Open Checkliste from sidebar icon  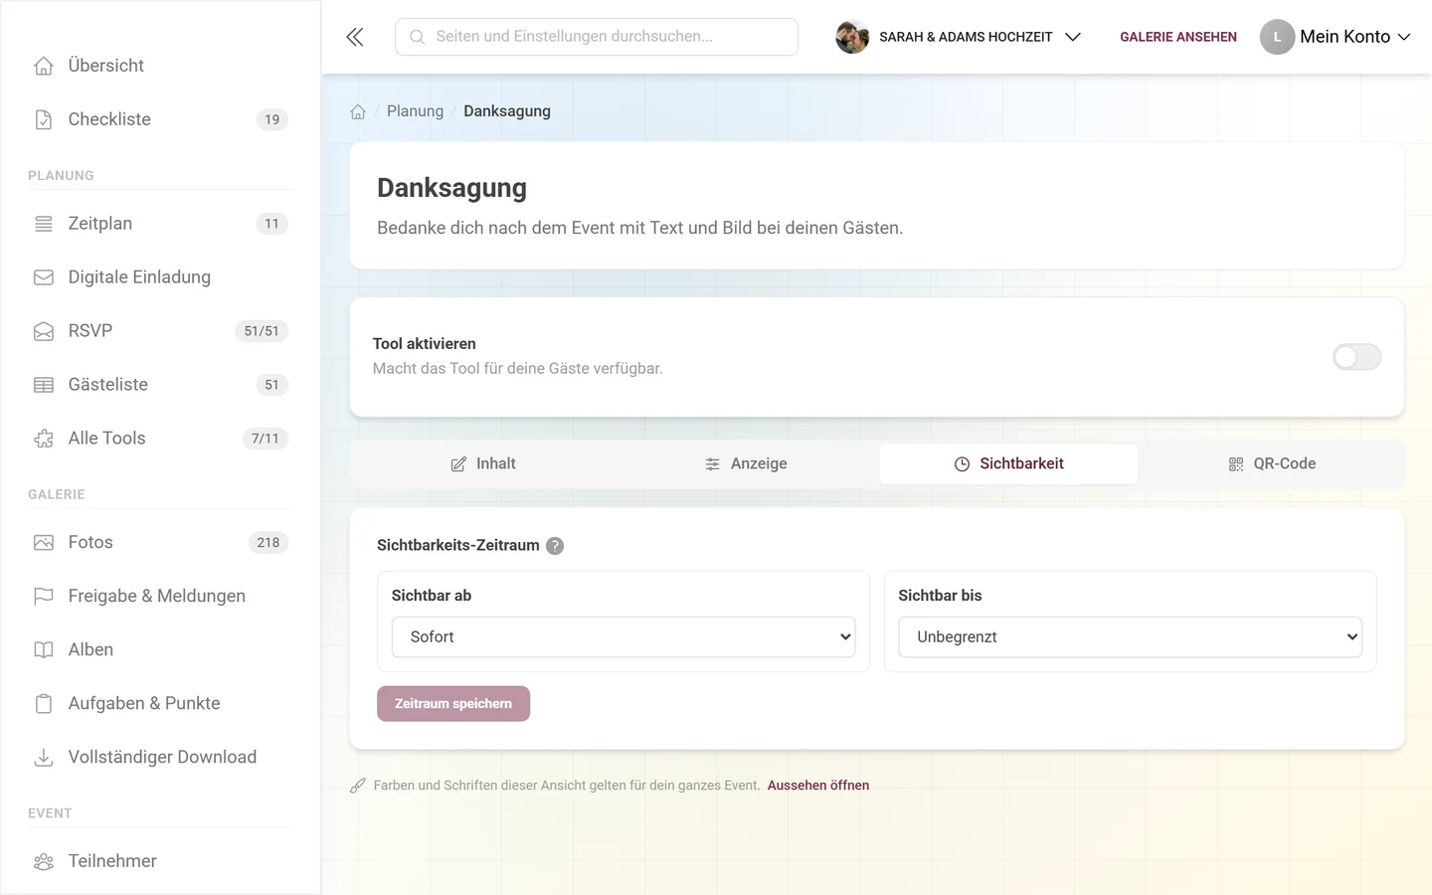coord(44,119)
